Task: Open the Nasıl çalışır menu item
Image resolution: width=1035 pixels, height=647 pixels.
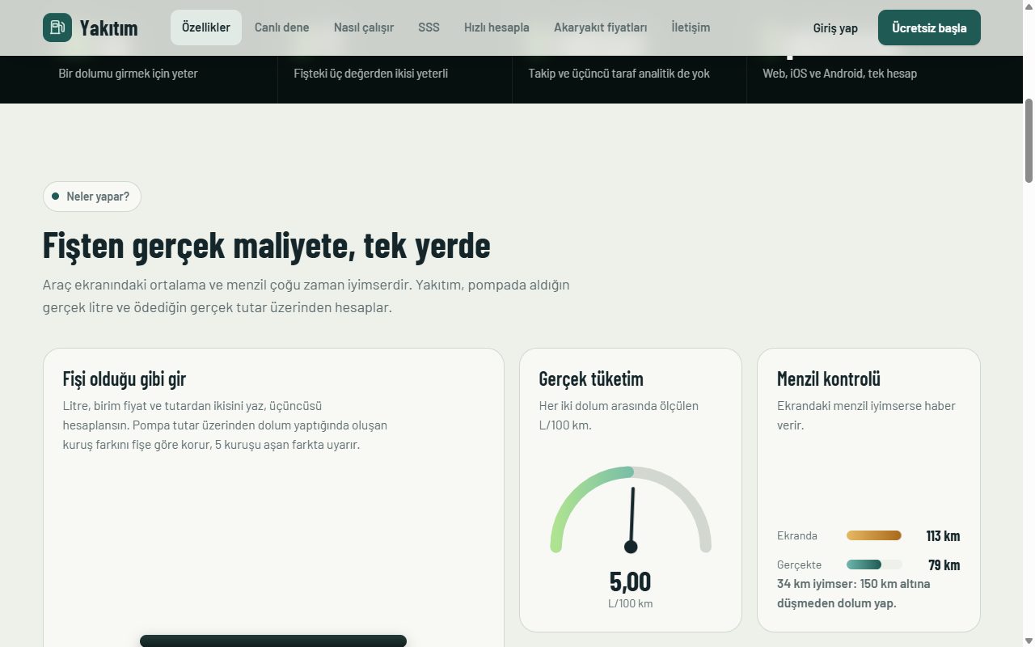Action: [x=364, y=27]
